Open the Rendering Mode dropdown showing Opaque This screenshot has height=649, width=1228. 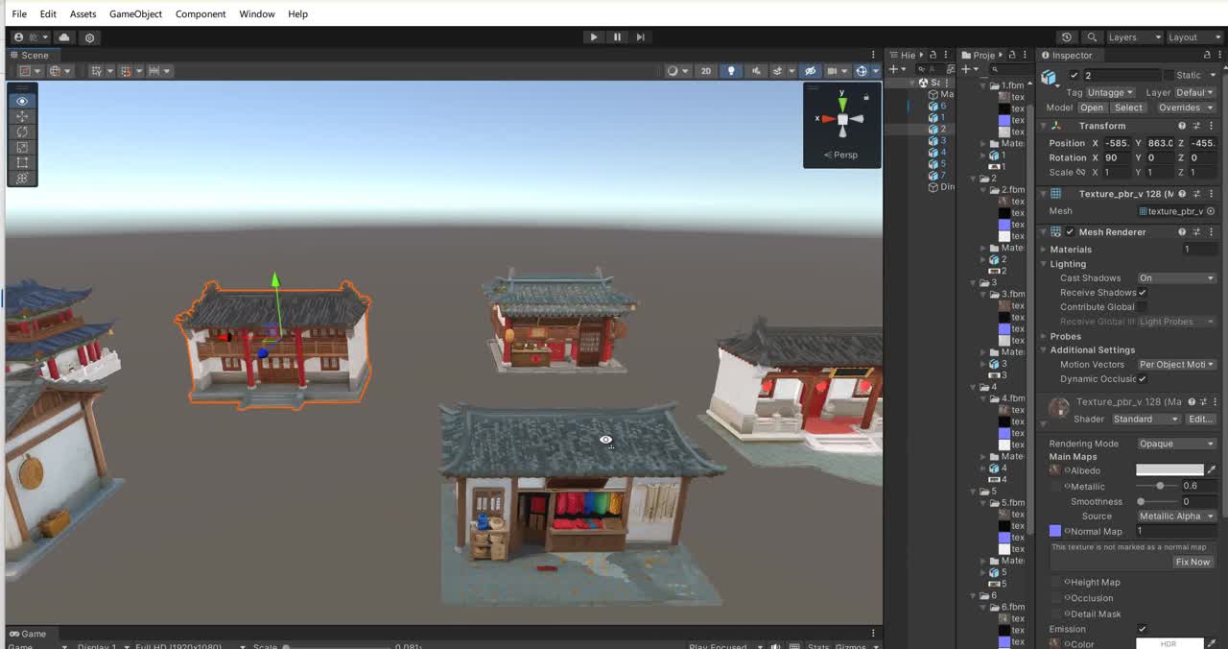click(x=1176, y=443)
